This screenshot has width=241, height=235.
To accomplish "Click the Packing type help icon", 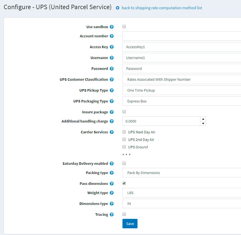I will click(x=112, y=173).
